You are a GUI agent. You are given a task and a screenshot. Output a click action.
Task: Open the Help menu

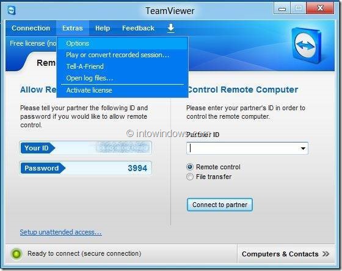click(x=103, y=28)
